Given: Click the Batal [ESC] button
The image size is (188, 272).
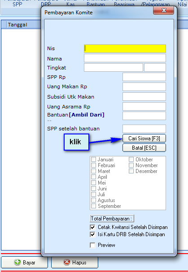Looking at the screenshot, I should coord(144,148).
